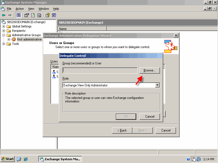Open the Help menu
This screenshot has width=218, height=163.
pyautogui.click(x=56, y=9)
